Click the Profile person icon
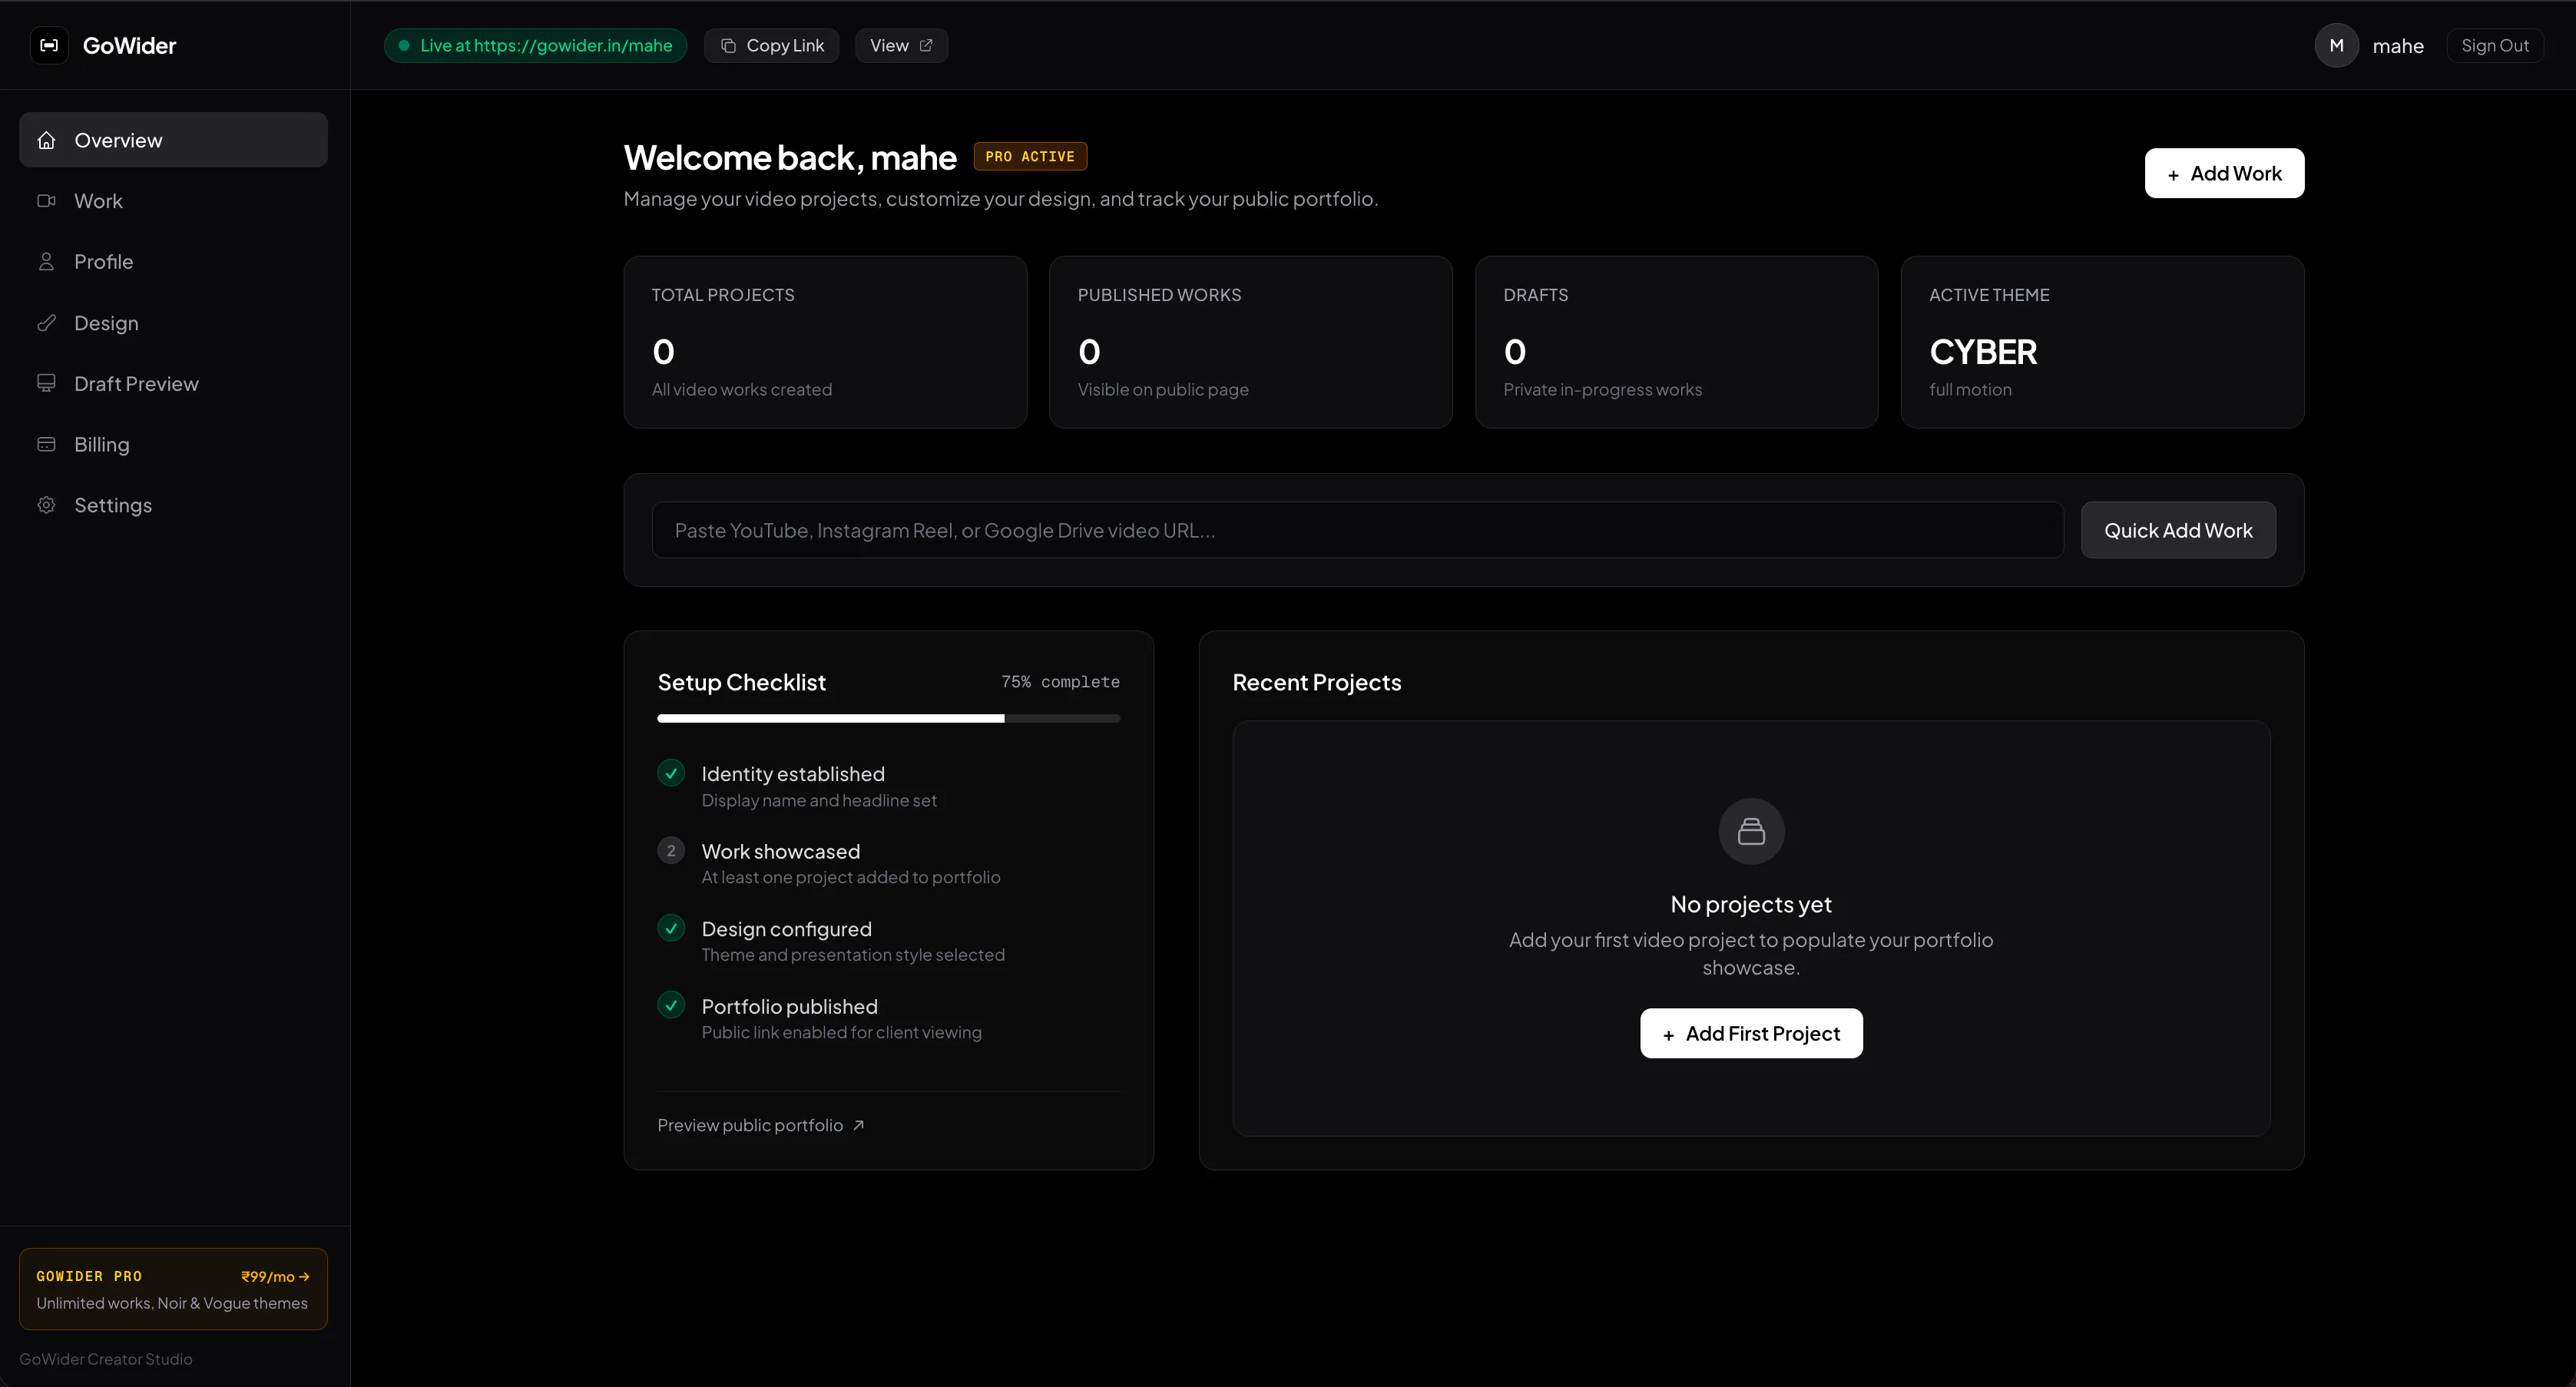The image size is (2576, 1387). 46,262
